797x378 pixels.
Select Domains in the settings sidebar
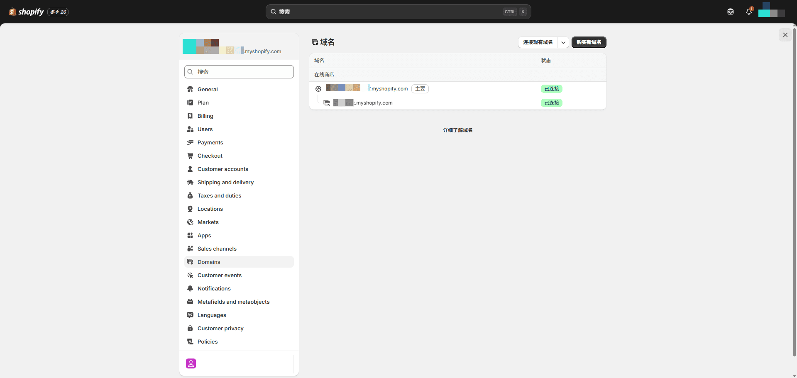tap(209, 262)
